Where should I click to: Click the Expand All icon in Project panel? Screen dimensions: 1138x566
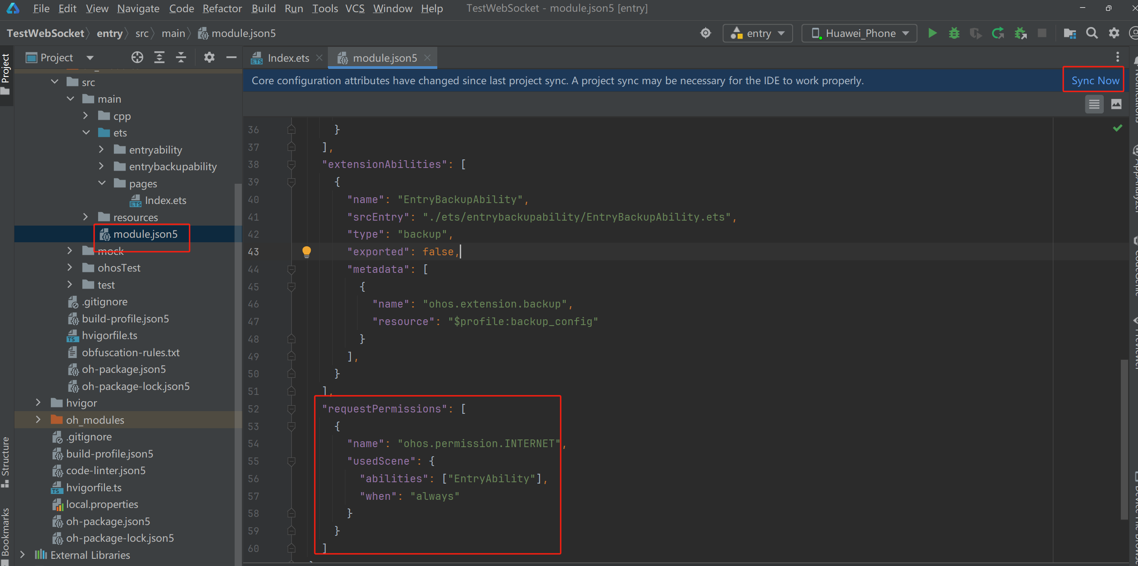pyautogui.click(x=159, y=57)
